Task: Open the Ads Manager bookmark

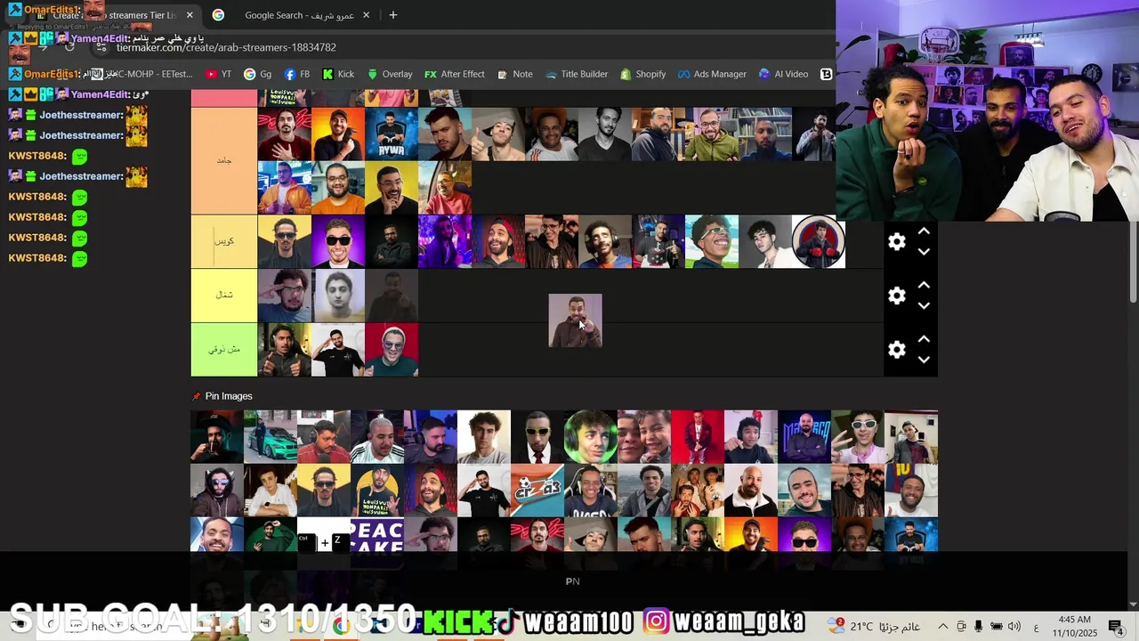Action: (712, 74)
